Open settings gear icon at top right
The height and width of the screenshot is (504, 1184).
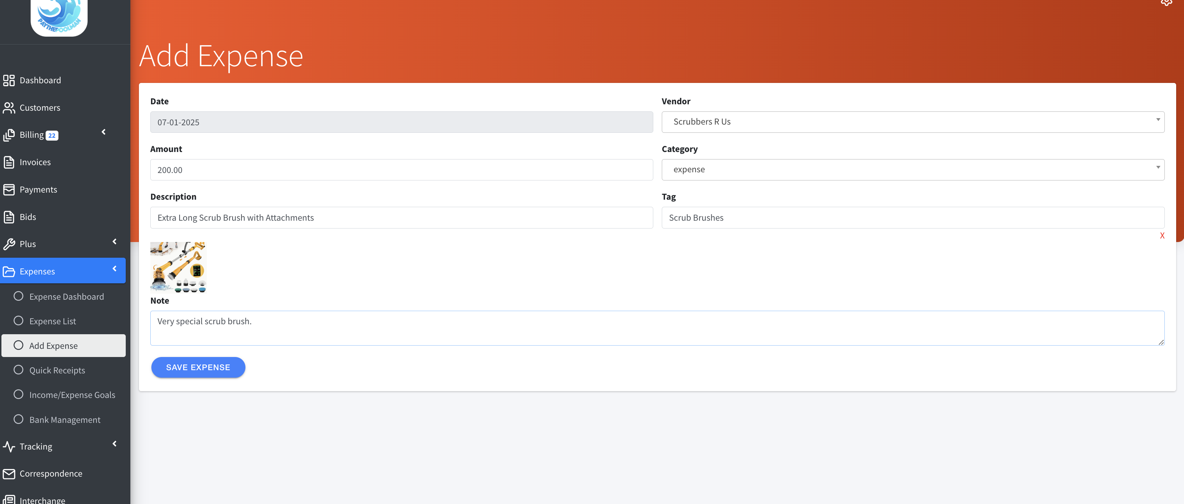click(x=1166, y=2)
